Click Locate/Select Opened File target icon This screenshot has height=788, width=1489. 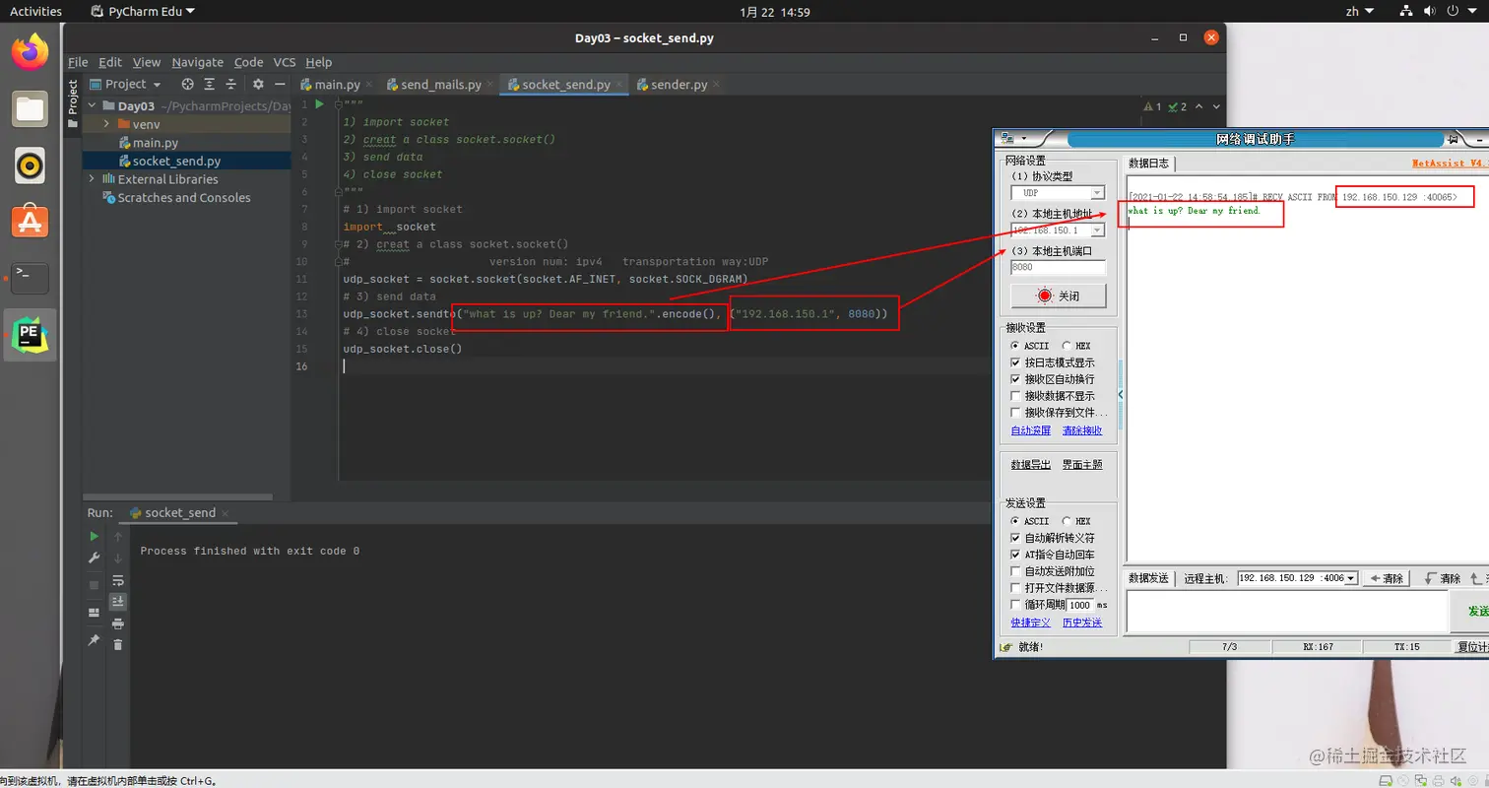(187, 85)
